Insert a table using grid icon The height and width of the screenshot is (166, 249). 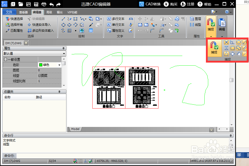pos(91,31)
